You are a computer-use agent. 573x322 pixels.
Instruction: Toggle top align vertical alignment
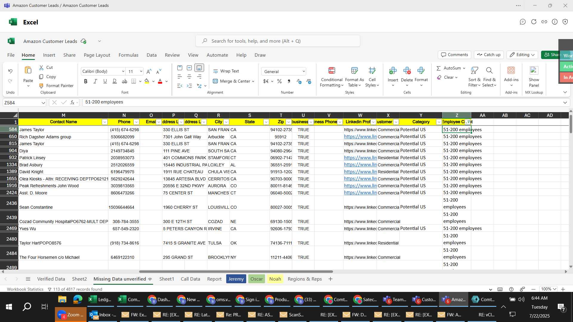180,68
